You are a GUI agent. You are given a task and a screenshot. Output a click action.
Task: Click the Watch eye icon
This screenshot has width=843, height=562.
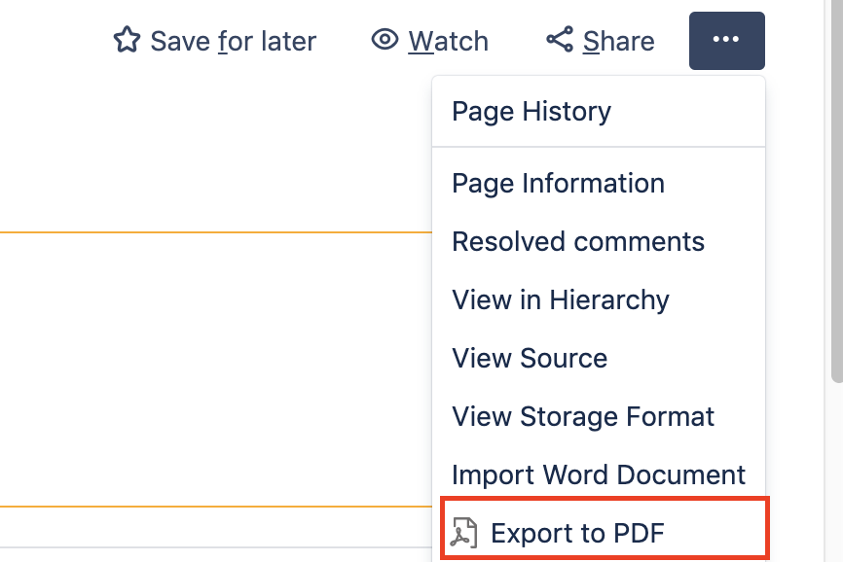click(x=385, y=40)
